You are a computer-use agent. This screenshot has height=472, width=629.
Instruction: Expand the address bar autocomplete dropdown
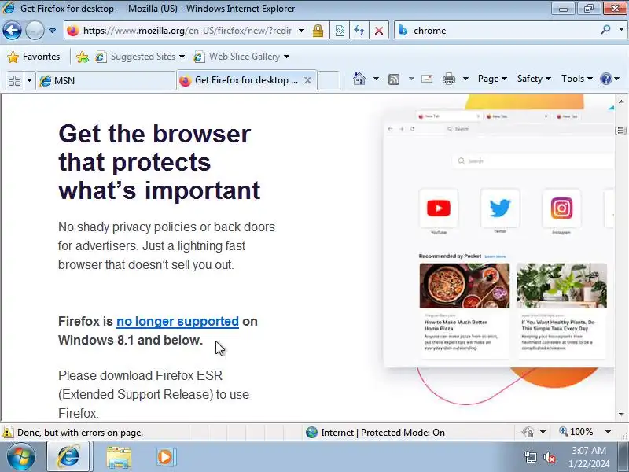pyautogui.click(x=302, y=31)
